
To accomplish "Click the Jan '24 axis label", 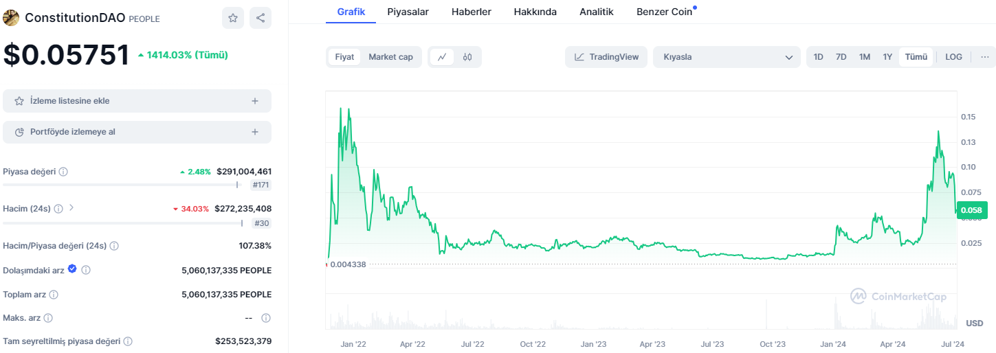I will [x=833, y=343].
